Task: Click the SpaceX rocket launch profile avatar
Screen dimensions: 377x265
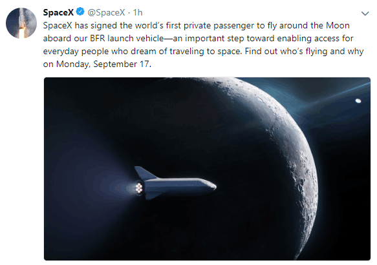Action: pos(21,23)
